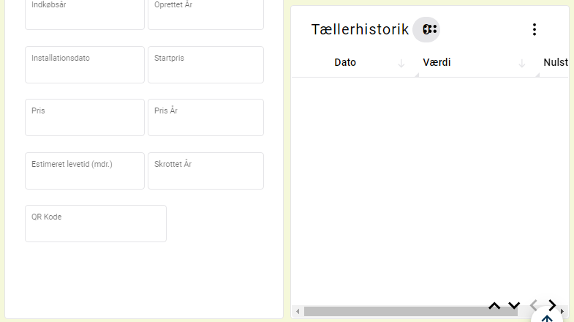The image size is (574, 322).
Task: Go to next page with right chevron
Action: [552, 304]
